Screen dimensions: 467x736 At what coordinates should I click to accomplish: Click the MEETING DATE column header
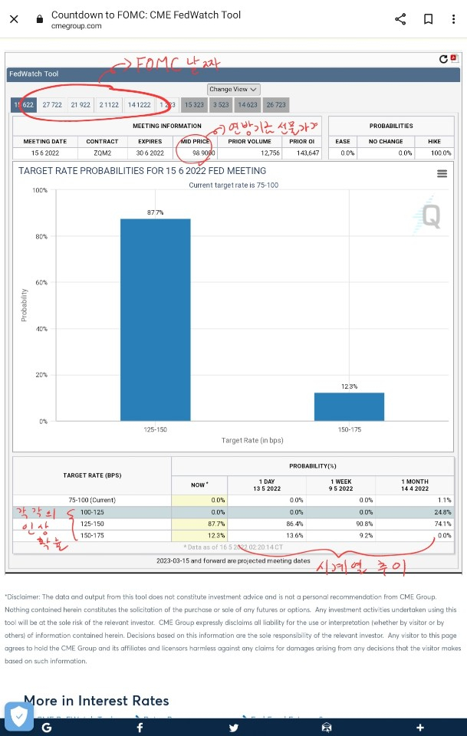(x=45, y=141)
